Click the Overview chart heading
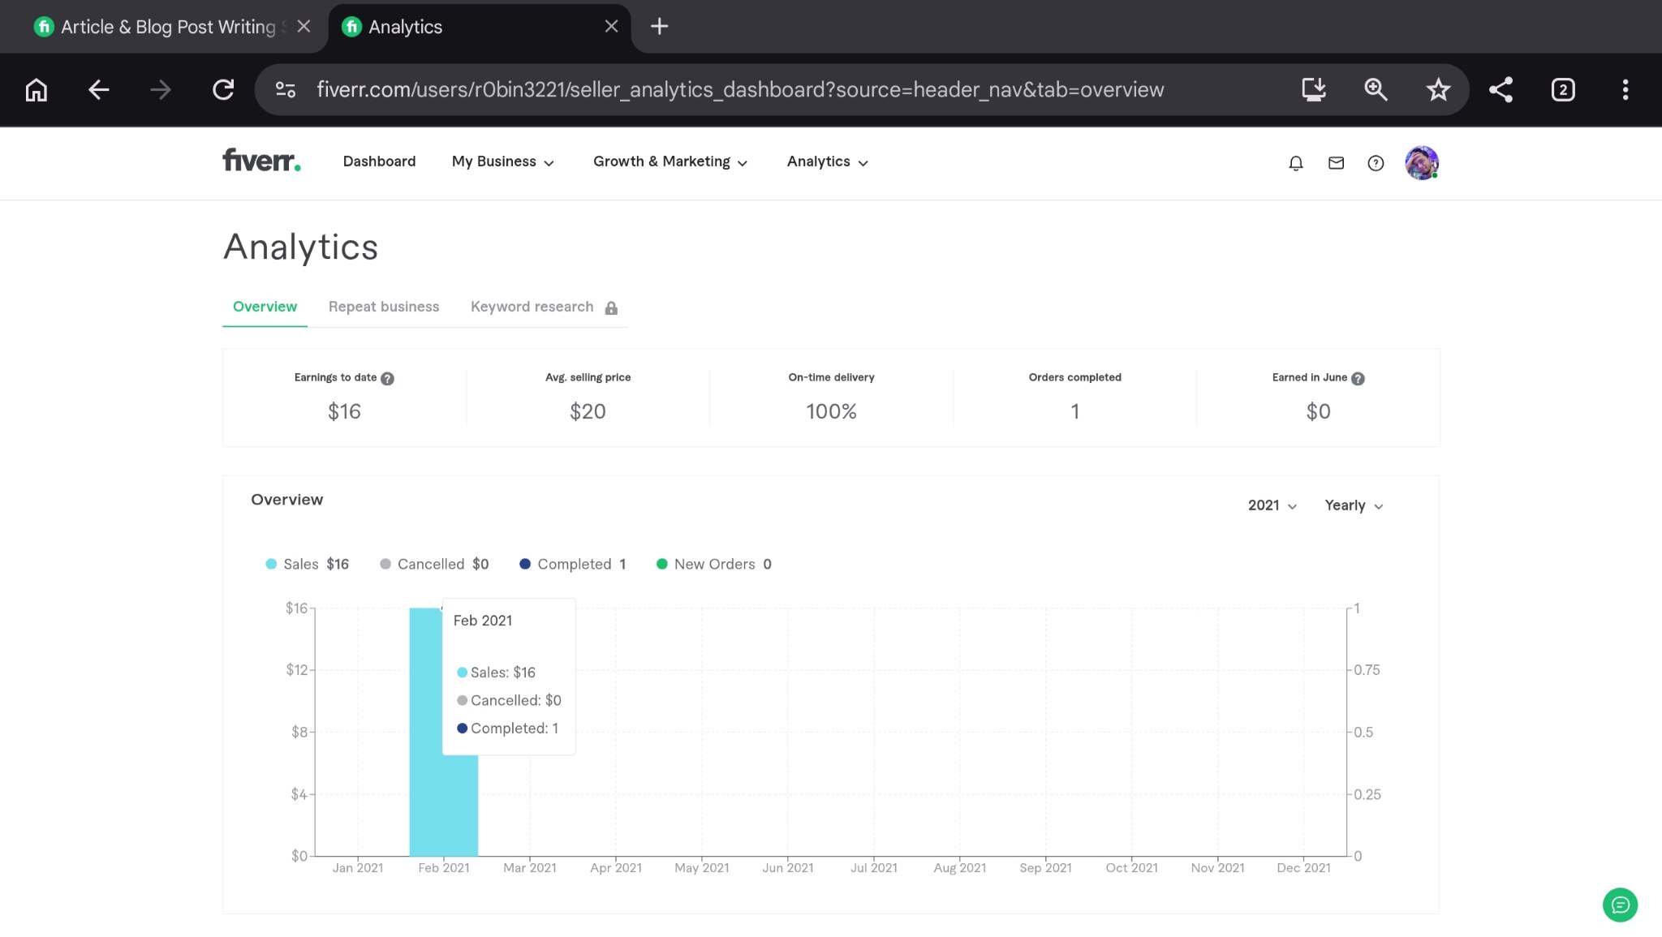 [x=286, y=500]
